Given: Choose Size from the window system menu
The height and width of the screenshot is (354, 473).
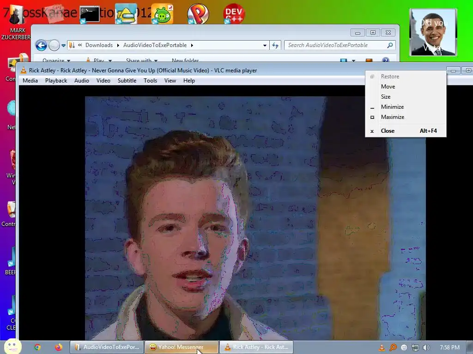Looking at the screenshot, I should (x=406, y=97).
